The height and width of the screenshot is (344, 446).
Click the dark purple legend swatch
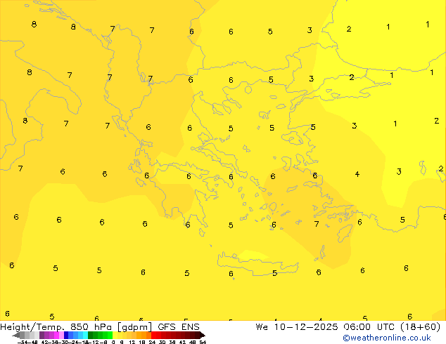42,335
